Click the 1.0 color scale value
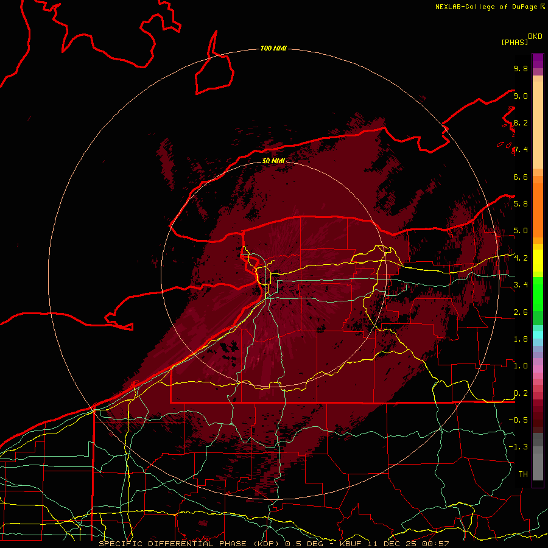The height and width of the screenshot is (548, 548). [521, 366]
